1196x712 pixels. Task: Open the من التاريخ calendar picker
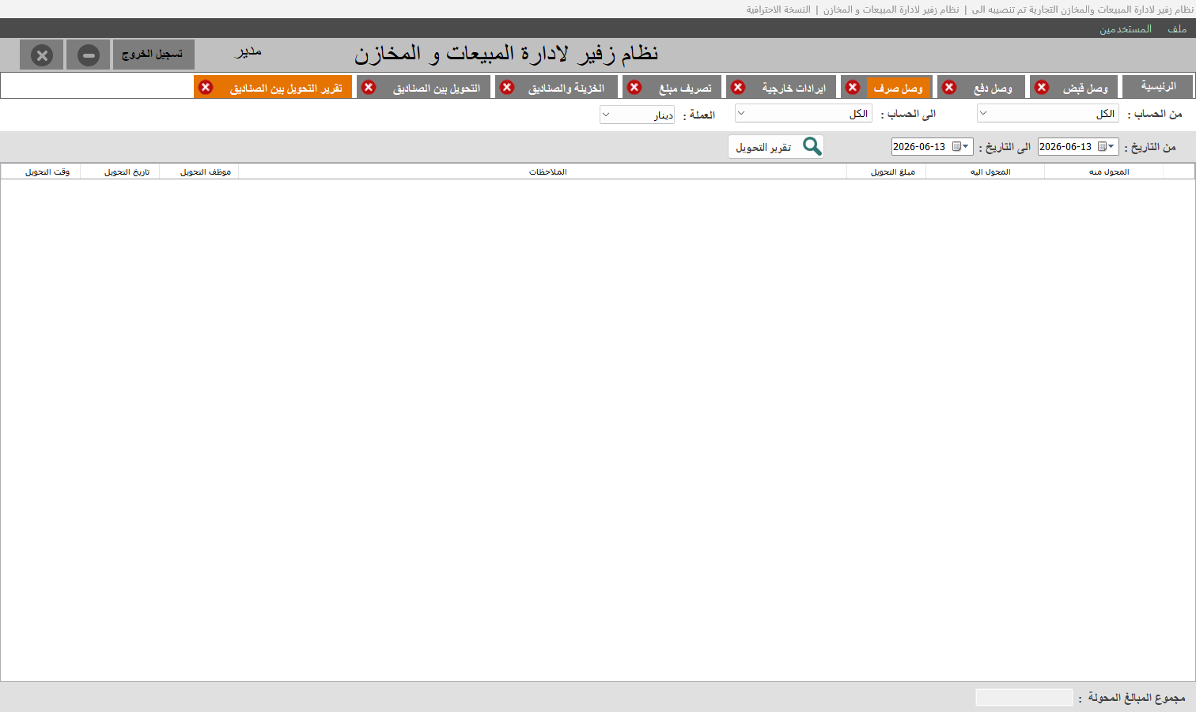coord(1107,147)
